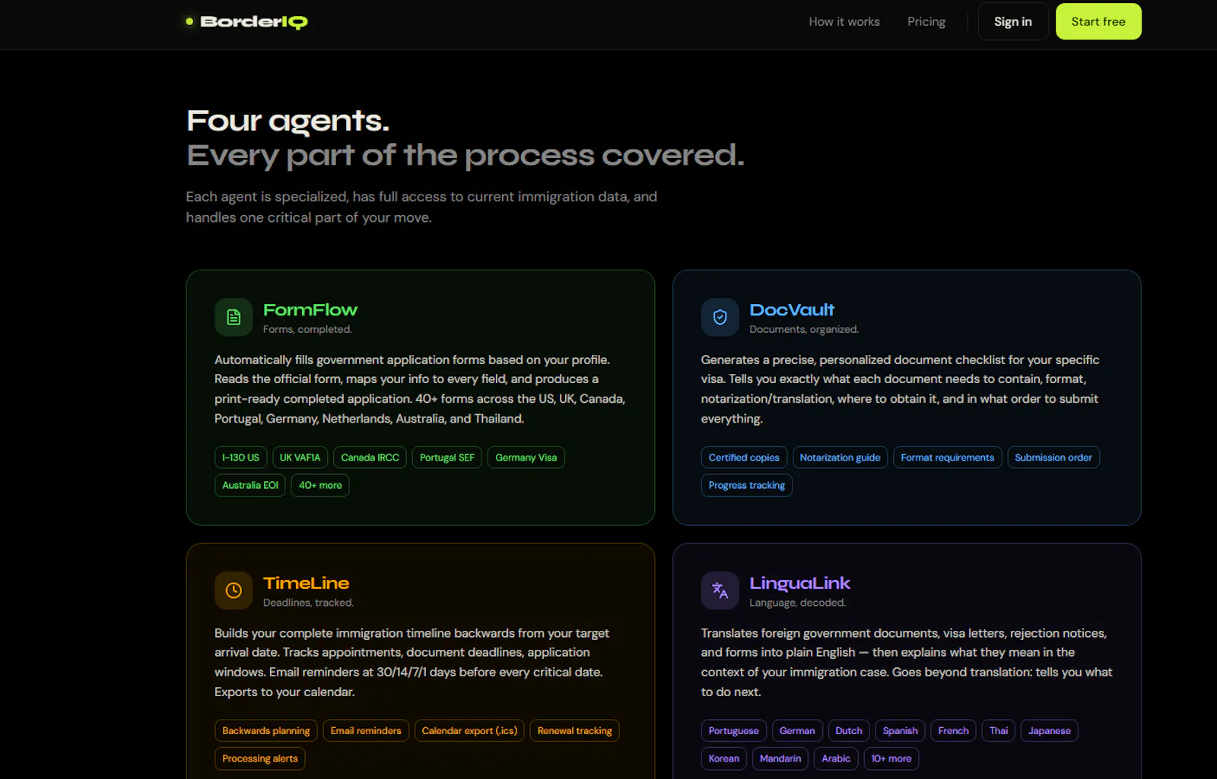The image size is (1217, 779).
Task: Click the LinguaLink card title
Action: pyautogui.click(x=800, y=583)
